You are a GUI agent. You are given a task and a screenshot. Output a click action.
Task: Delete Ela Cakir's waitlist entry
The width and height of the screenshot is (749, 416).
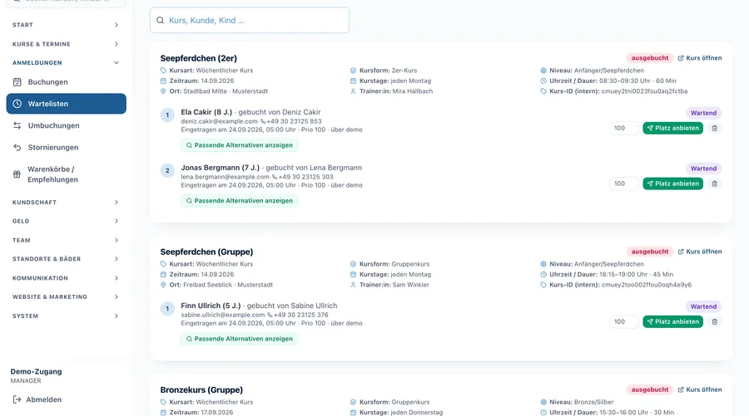click(715, 128)
